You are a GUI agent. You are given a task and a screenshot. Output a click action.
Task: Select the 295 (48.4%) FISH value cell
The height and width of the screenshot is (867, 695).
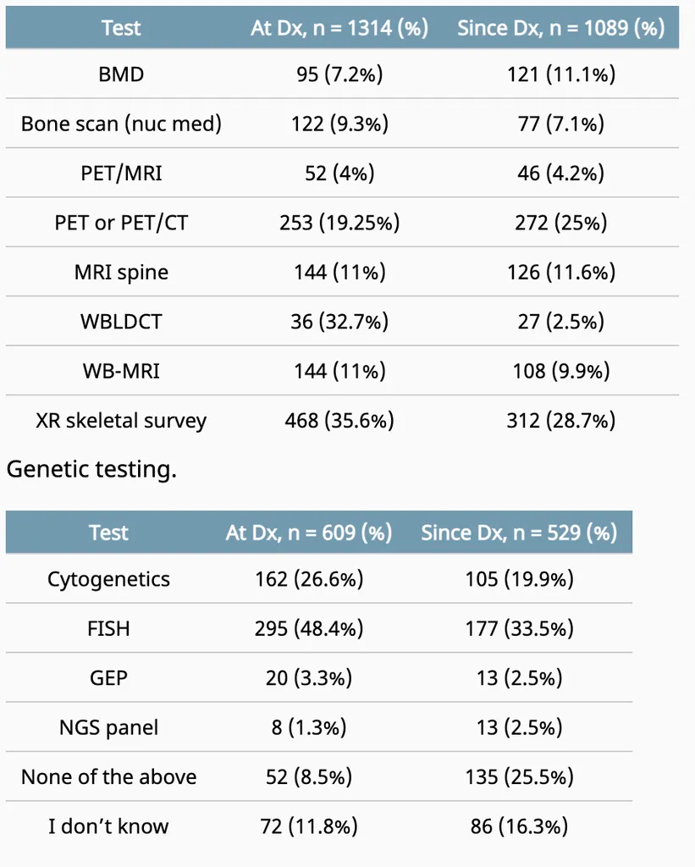pos(309,629)
